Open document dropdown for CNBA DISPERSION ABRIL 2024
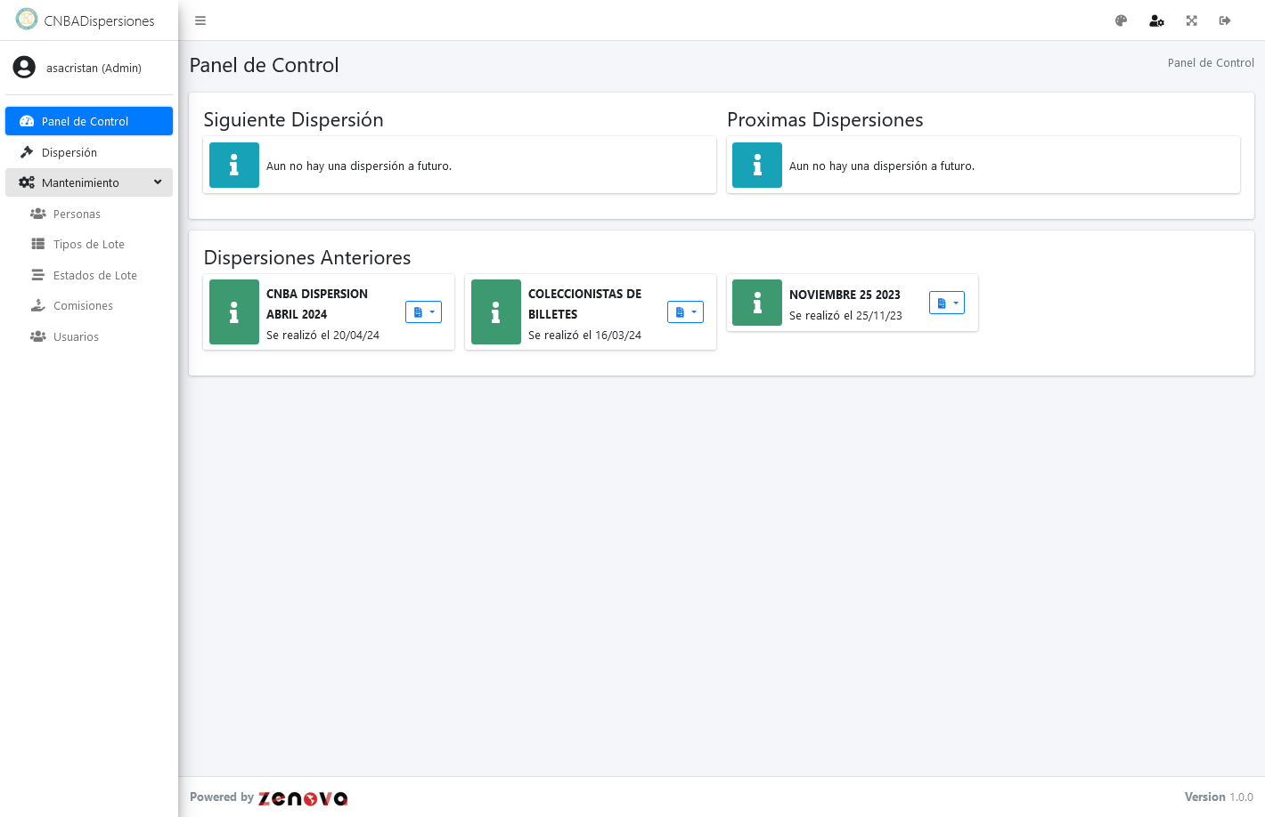 [x=423, y=312]
